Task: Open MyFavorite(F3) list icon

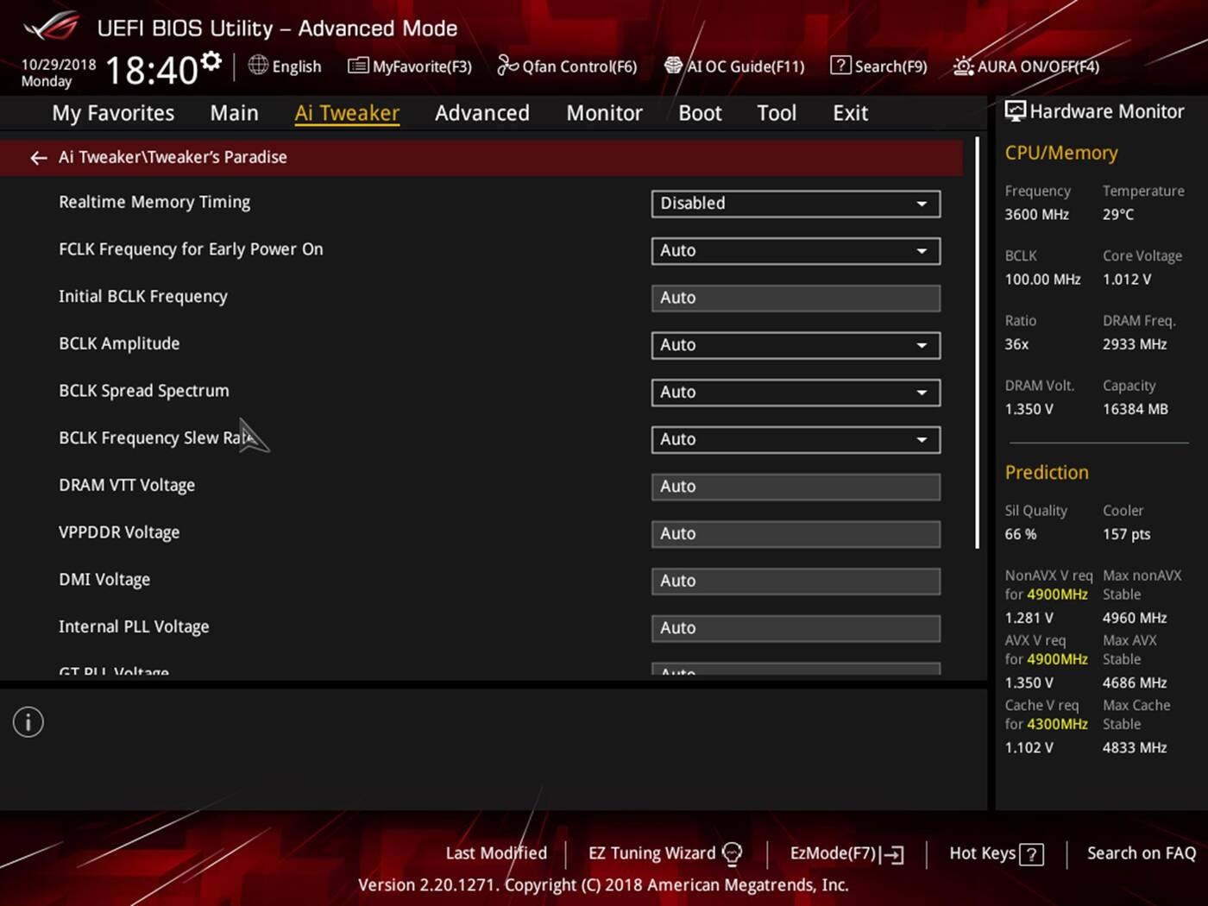Action: tap(357, 66)
